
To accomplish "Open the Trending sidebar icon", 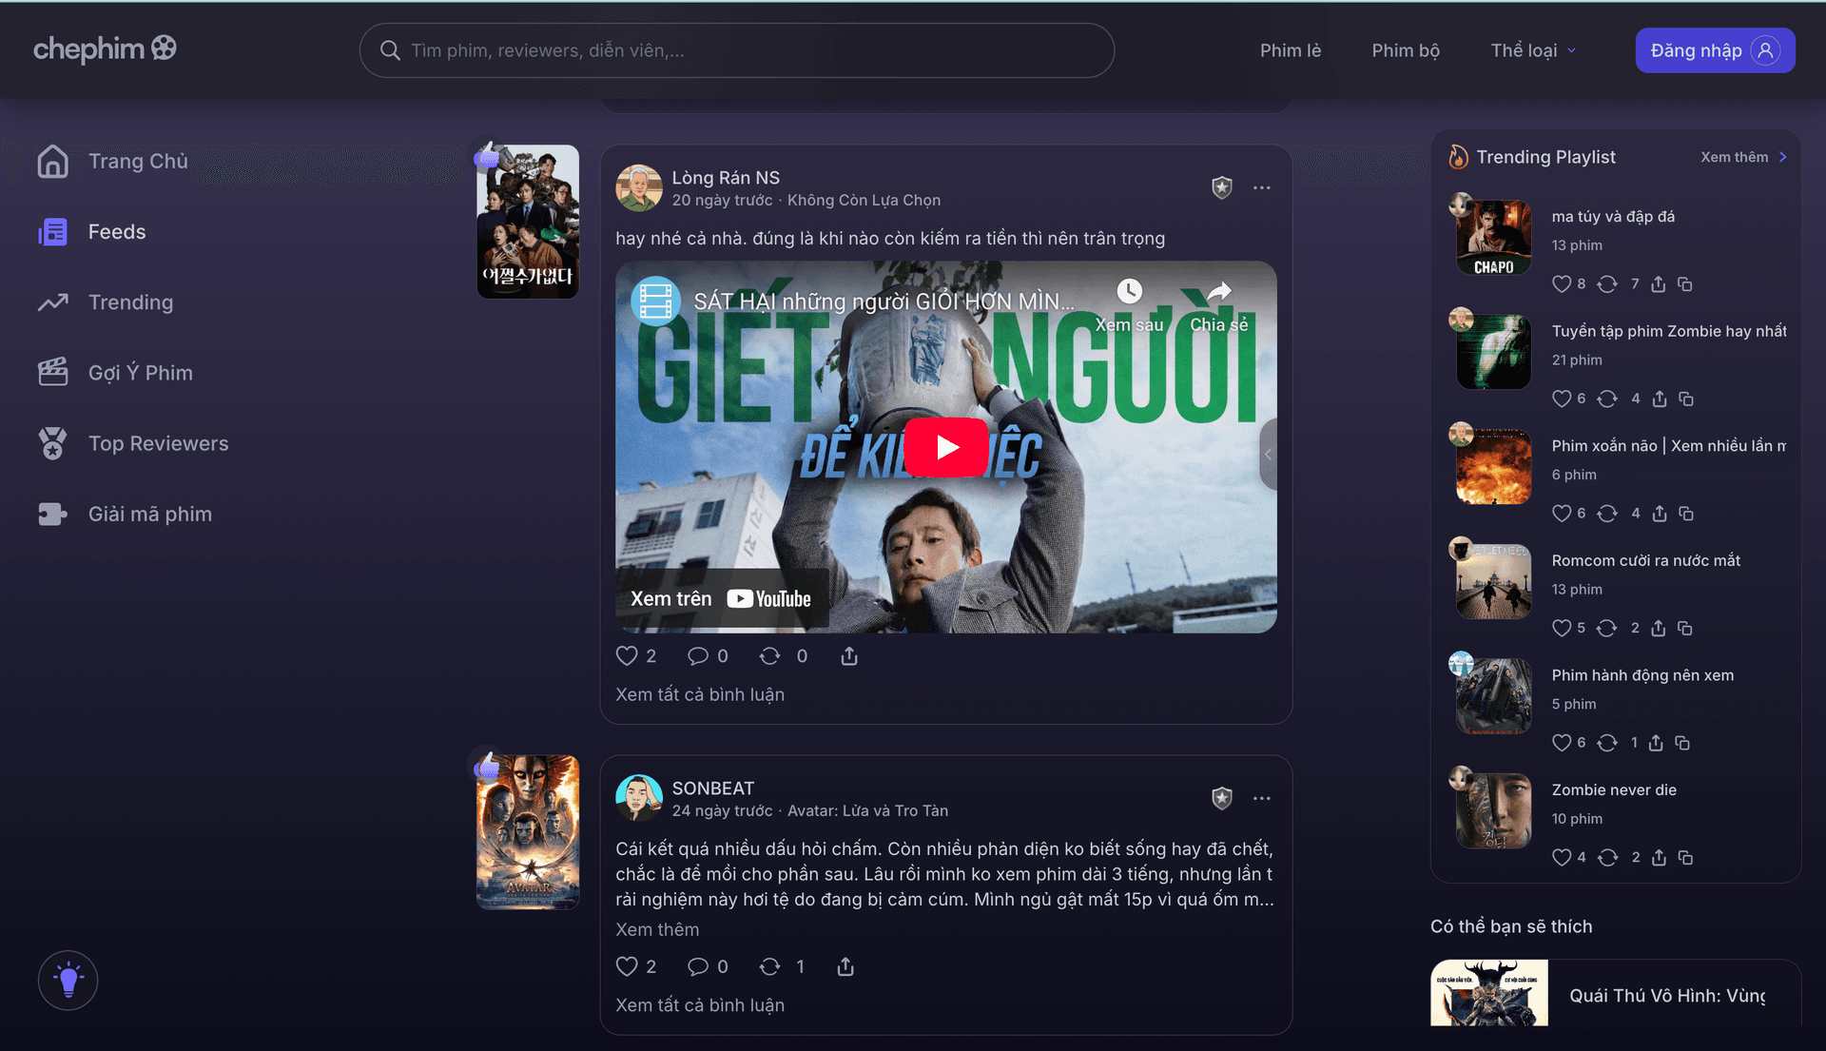I will tap(53, 302).
